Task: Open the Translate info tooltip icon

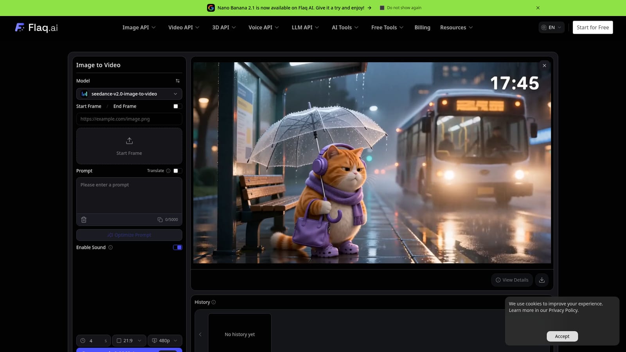Action: (x=168, y=171)
